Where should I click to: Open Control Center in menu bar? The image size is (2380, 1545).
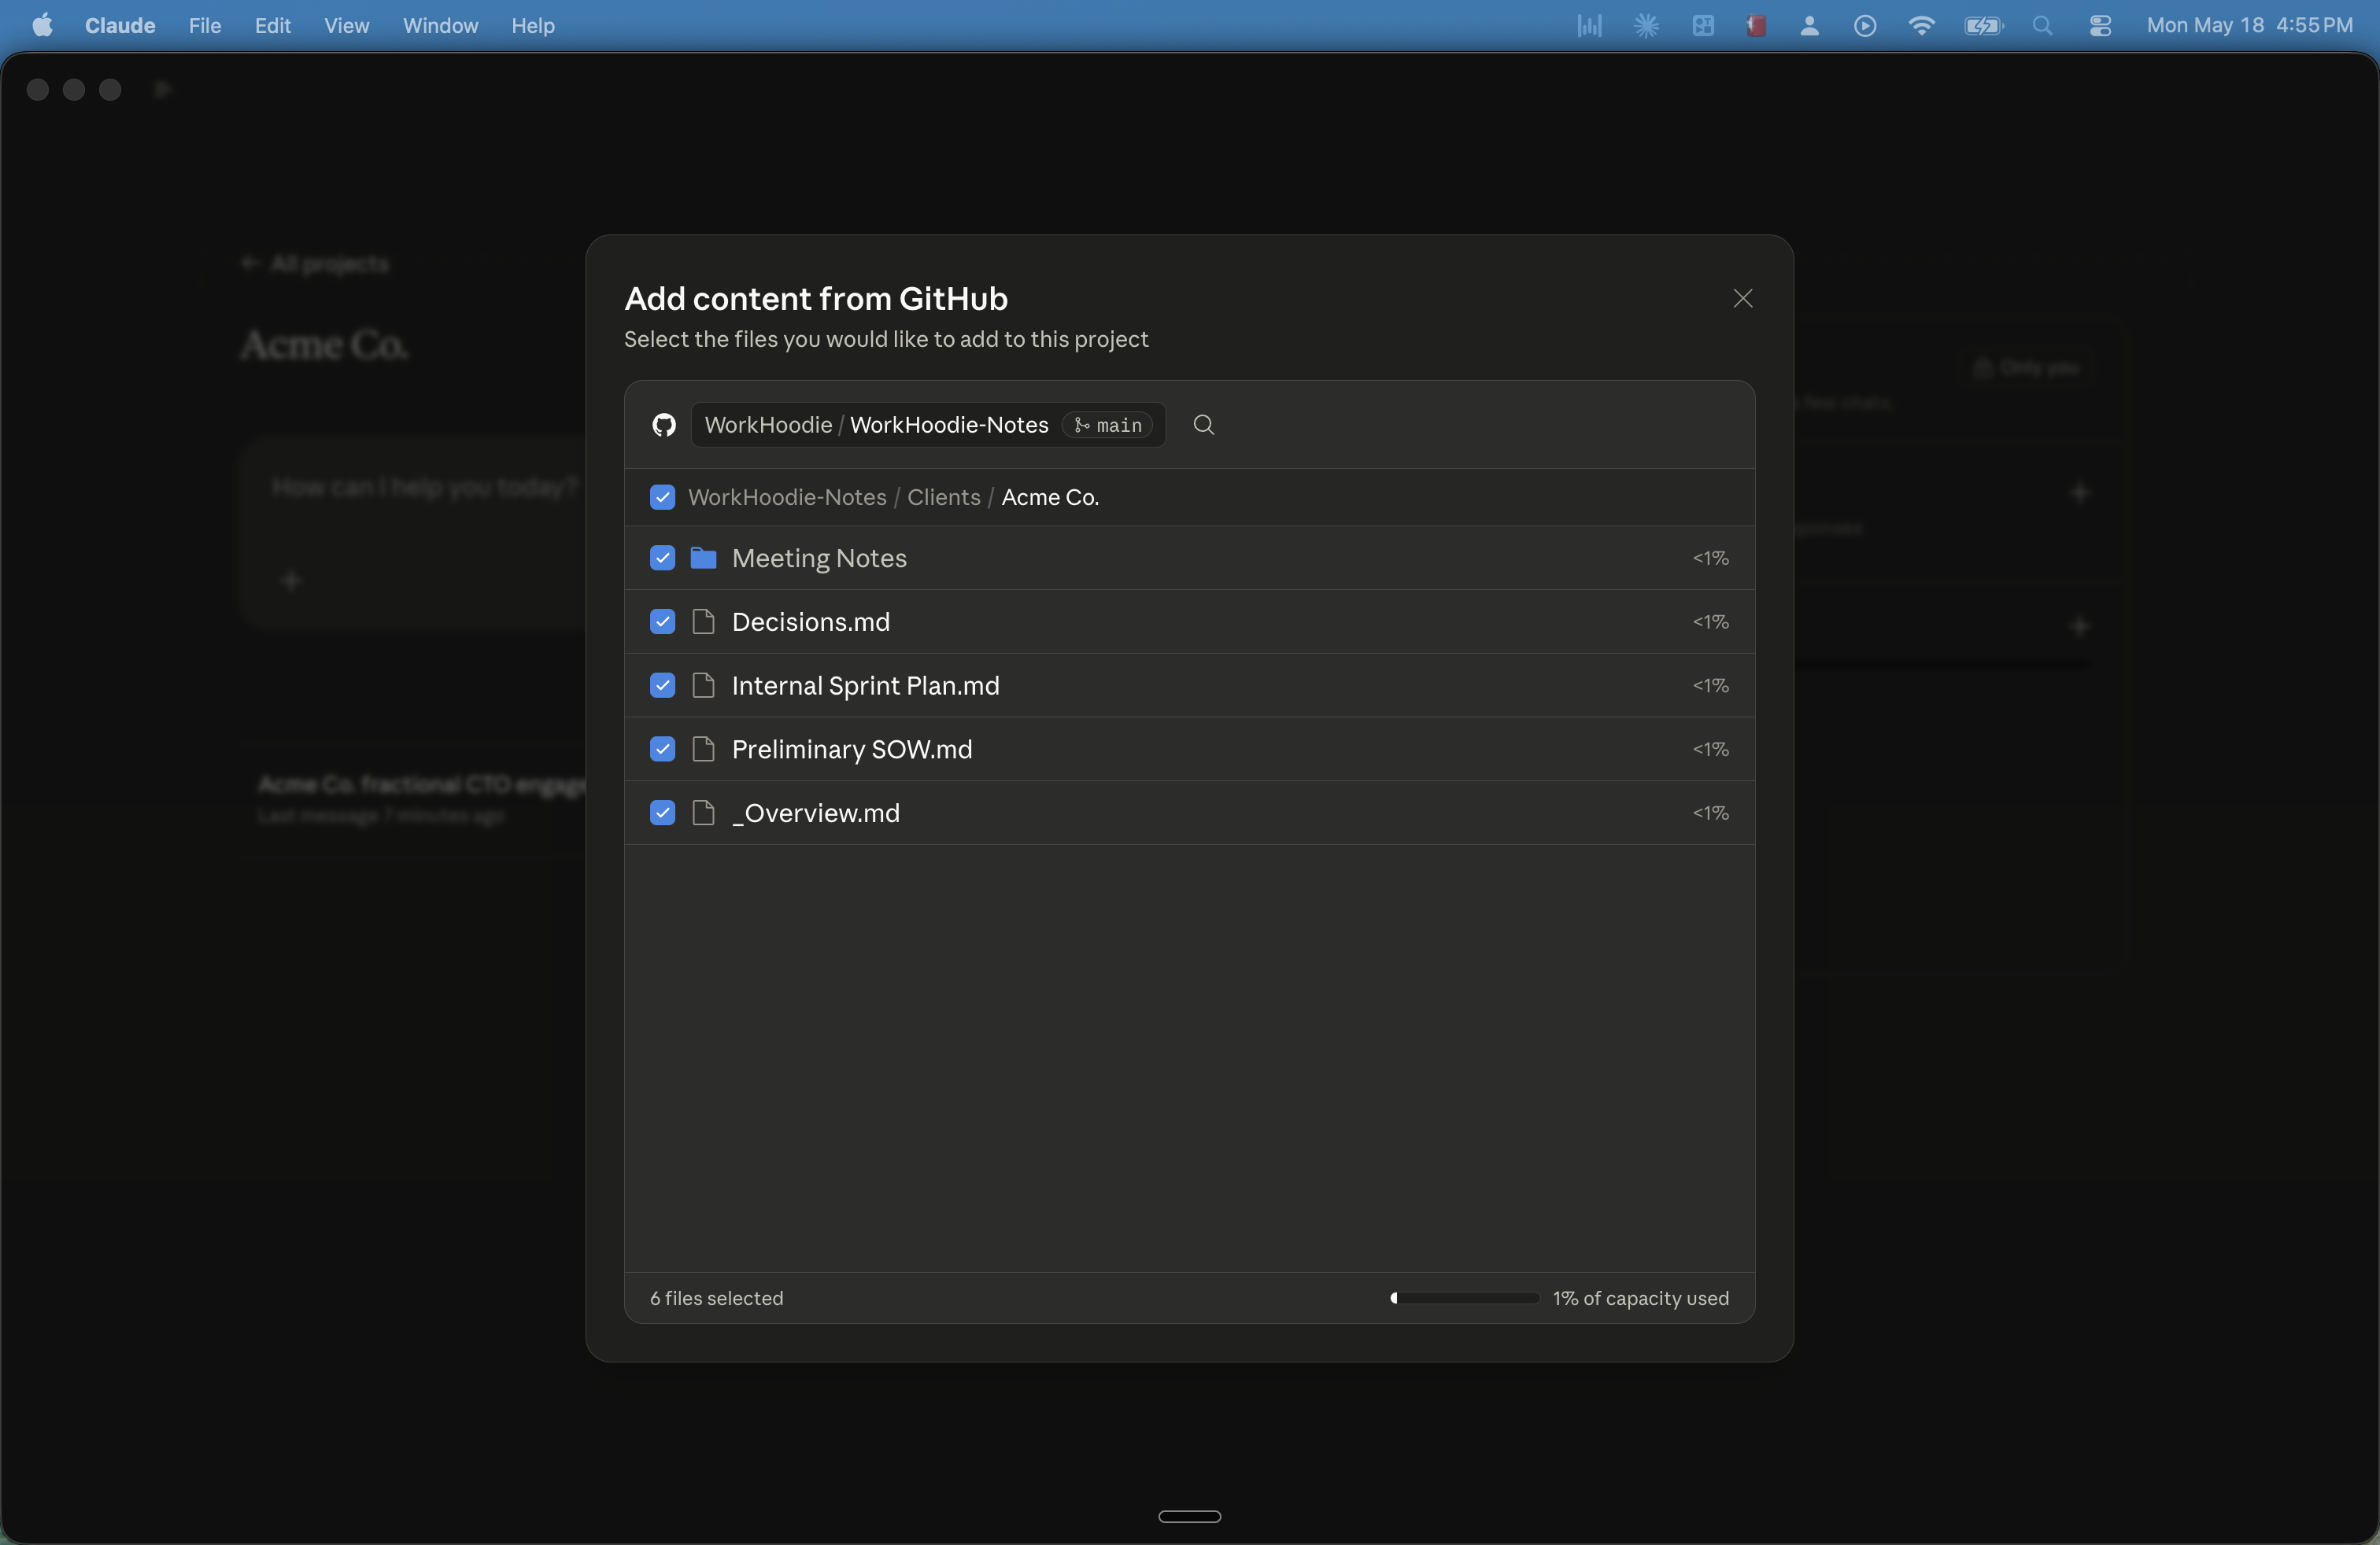[x=2100, y=25]
